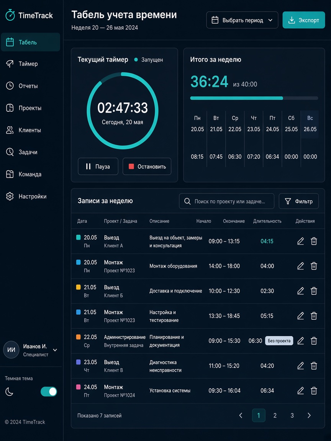Open the Выбрать период dropdown
The image size is (331, 441).
pos(242,20)
